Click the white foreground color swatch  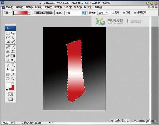[x=9, y=85]
